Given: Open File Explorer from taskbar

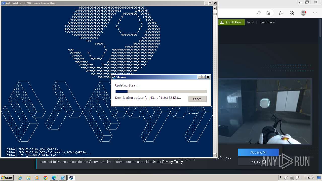Looking at the screenshot, I should [x=28, y=178].
